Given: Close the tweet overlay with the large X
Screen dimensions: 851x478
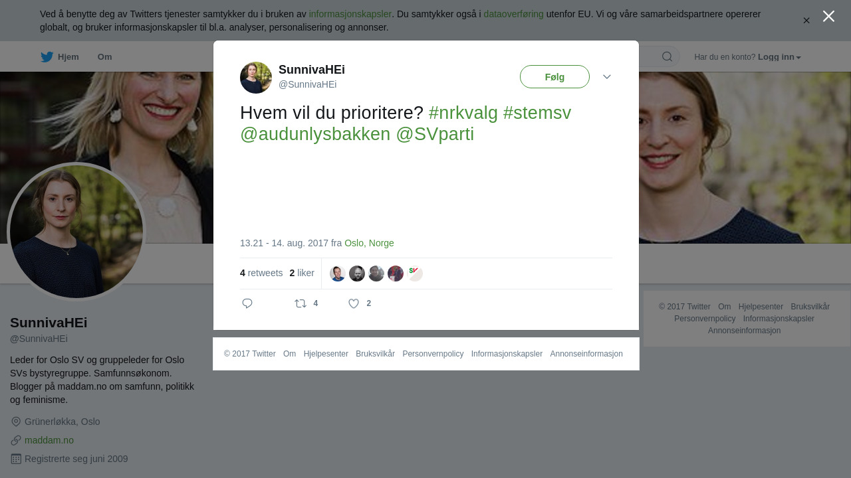Looking at the screenshot, I should [828, 16].
